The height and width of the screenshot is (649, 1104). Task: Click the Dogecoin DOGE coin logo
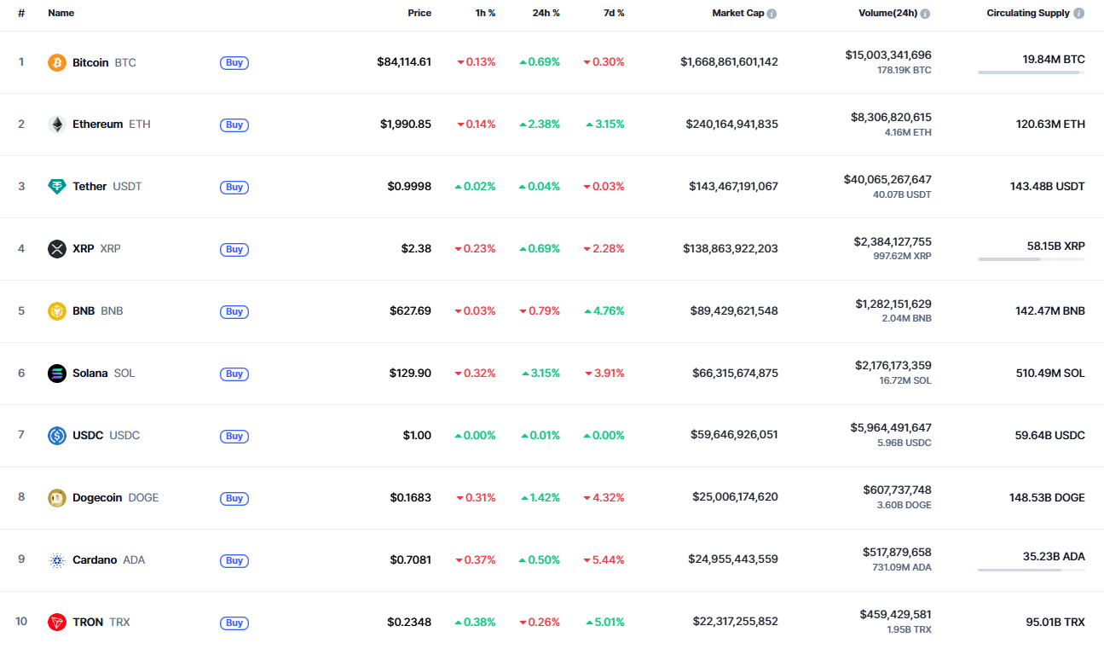point(56,497)
